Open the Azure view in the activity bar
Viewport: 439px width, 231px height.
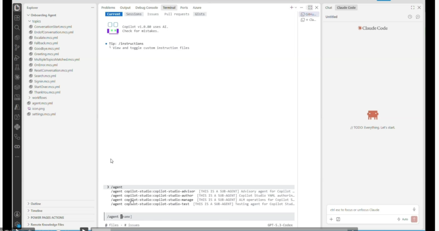tap(17, 107)
